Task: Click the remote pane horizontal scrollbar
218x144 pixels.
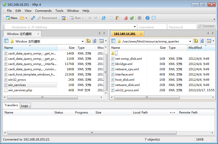Action: (147, 97)
